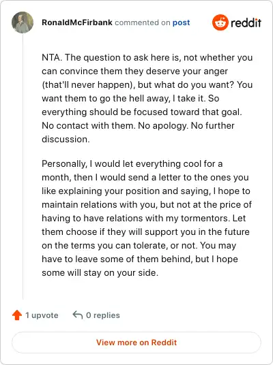This screenshot has width=273, height=365.
Task: Follow the blue "post" link
Action: (181, 23)
